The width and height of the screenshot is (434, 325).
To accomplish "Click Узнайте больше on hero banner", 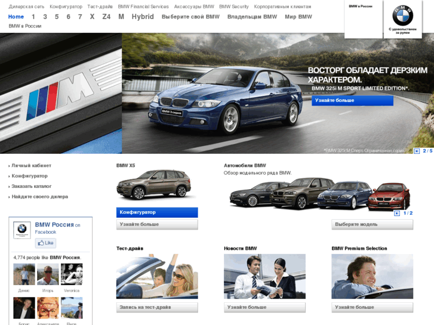I will click(x=352, y=100).
